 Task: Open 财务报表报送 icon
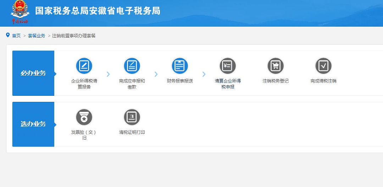[x=180, y=66]
